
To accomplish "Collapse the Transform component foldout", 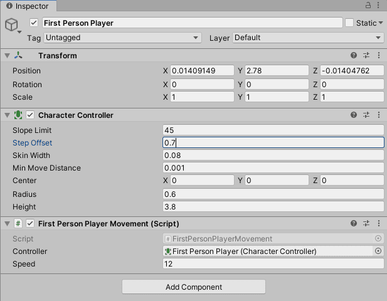I will tap(7, 56).
